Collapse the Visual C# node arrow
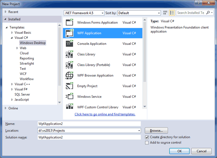Screen dimensions: 217x158 tap(12, 38)
